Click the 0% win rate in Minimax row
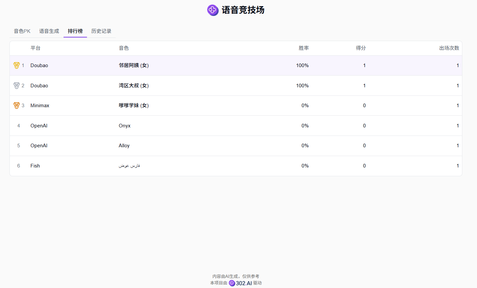 [305, 106]
